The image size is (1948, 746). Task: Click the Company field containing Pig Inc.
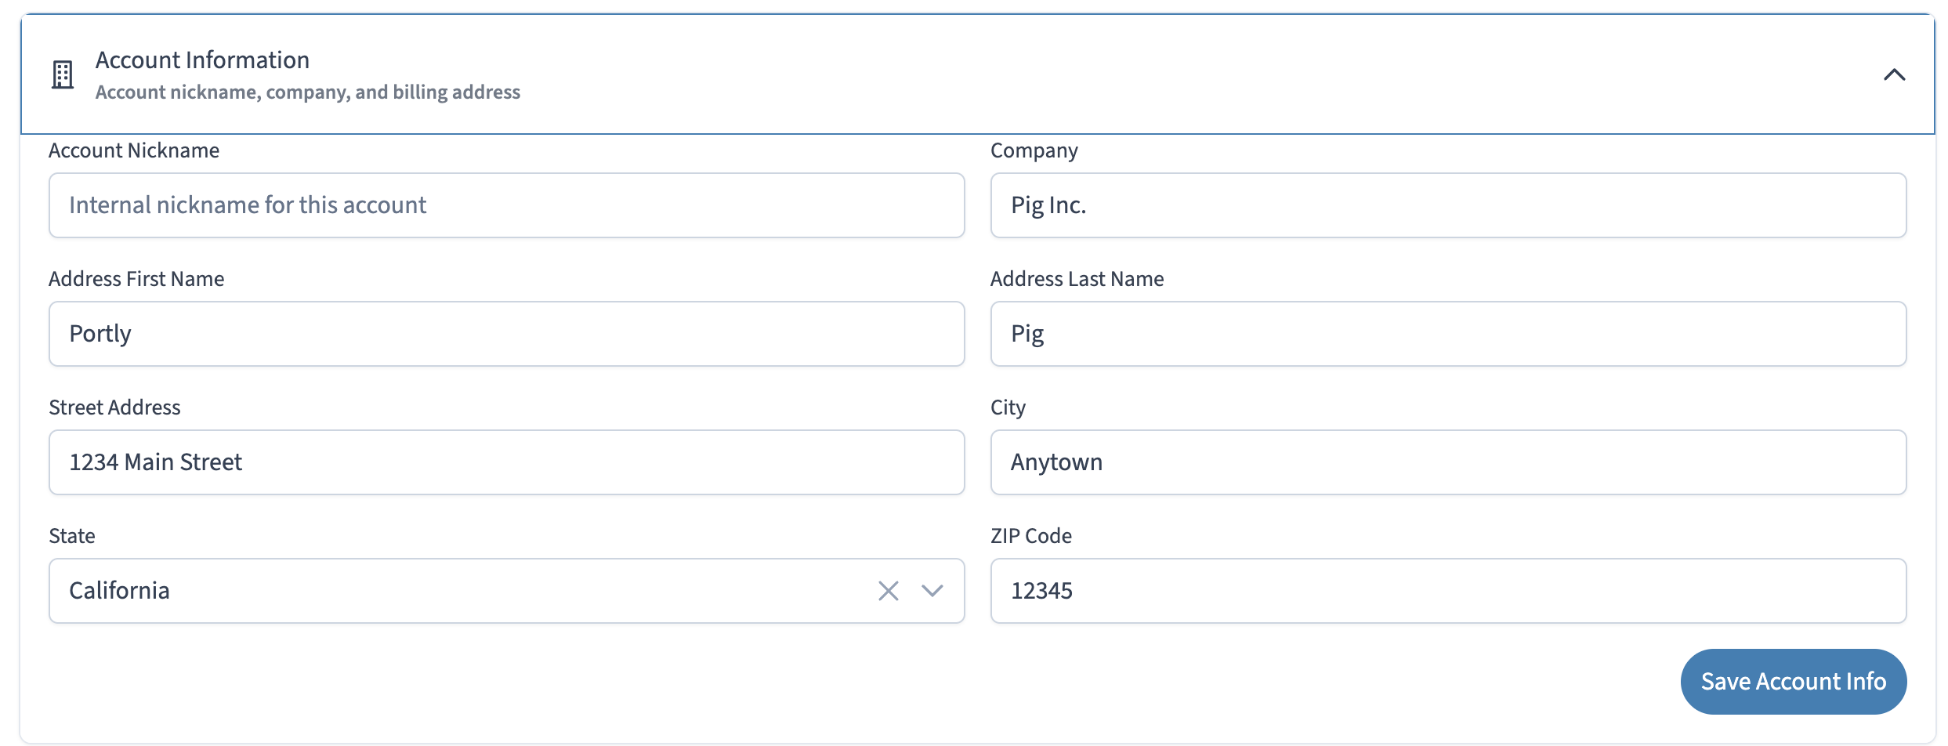(1448, 205)
